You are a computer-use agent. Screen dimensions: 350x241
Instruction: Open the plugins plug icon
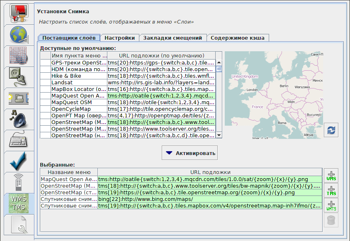[x=19, y=77]
